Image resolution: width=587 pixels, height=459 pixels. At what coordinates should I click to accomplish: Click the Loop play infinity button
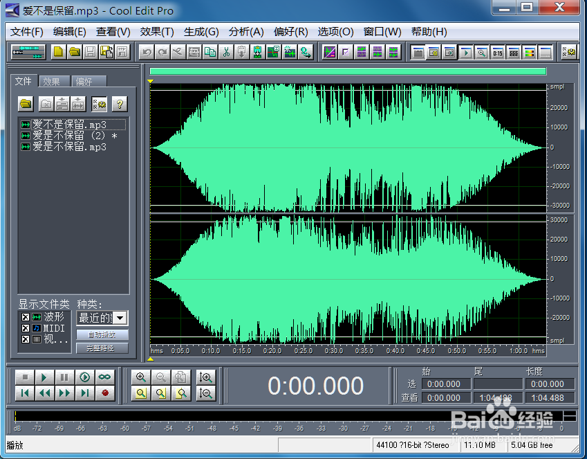tap(104, 377)
